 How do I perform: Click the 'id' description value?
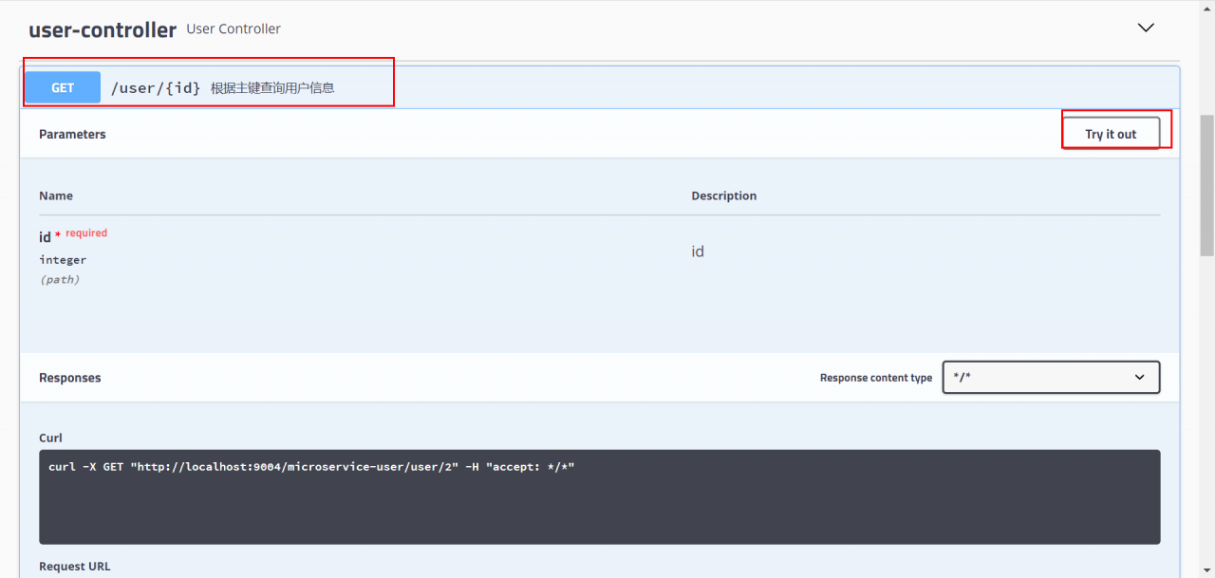pyautogui.click(x=698, y=252)
